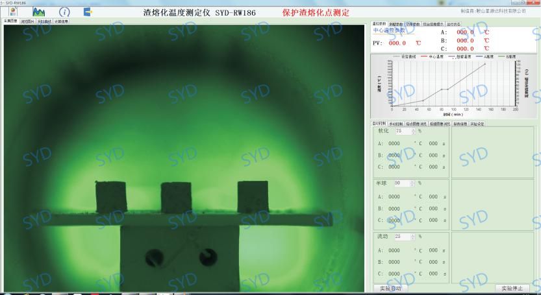Click the 设定曲线 legend entry
541x295 pixels.
pyautogui.click(x=405, y=56)
